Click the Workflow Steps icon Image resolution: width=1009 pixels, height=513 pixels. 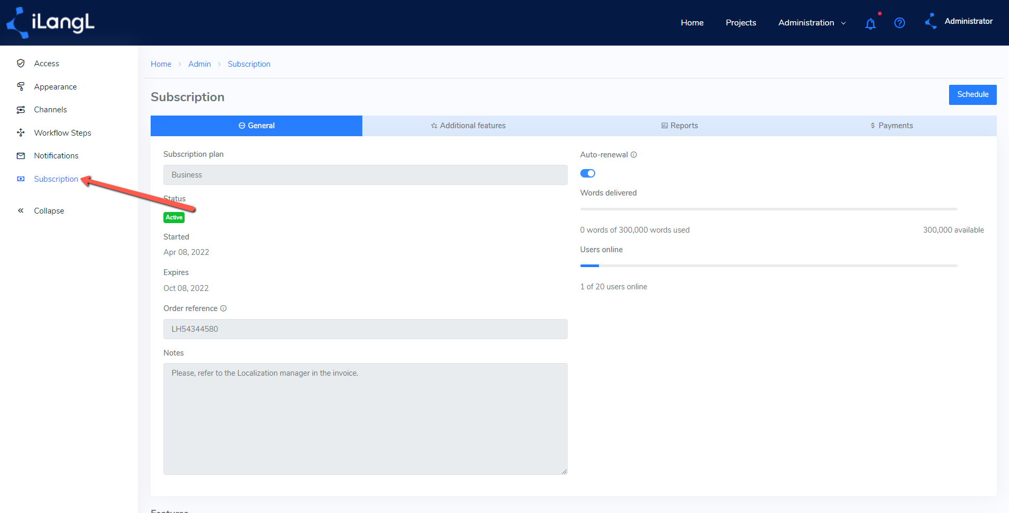21,132
